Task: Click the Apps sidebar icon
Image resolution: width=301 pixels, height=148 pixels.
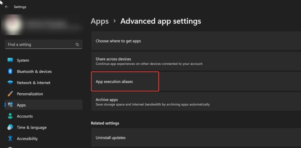Action: pyautogui.click(x=10, y=105)
